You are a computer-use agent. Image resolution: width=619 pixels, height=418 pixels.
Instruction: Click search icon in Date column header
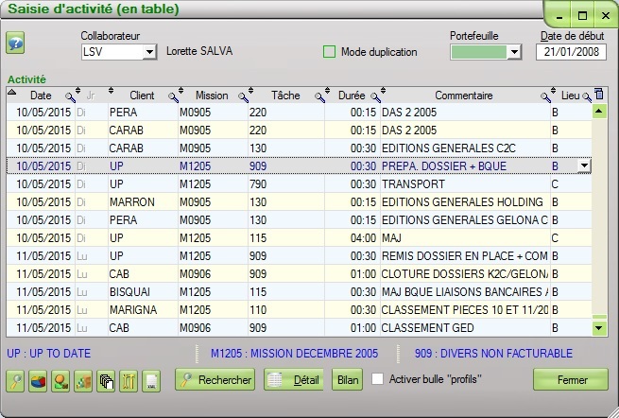pos(70,97)
